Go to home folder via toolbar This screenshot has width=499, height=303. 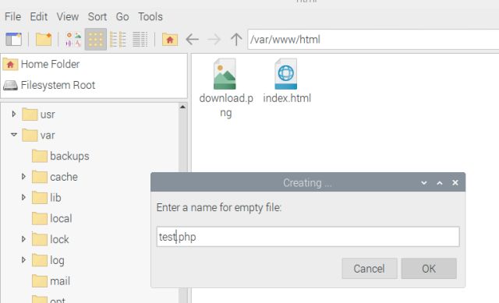[170, 40]
